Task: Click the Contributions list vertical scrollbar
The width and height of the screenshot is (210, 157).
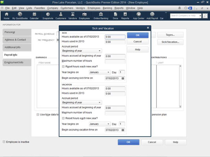Action: pyautogui.click(x=180, y=86)
